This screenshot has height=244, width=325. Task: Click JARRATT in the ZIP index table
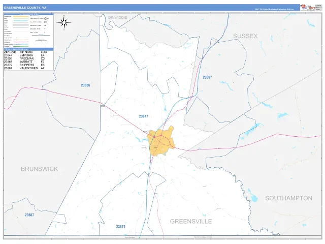26,62
